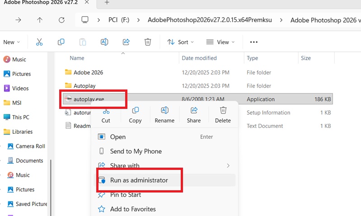Open a new tab with the plus button
The height and width of the screenshot is (216, 361).
(107, 3)
